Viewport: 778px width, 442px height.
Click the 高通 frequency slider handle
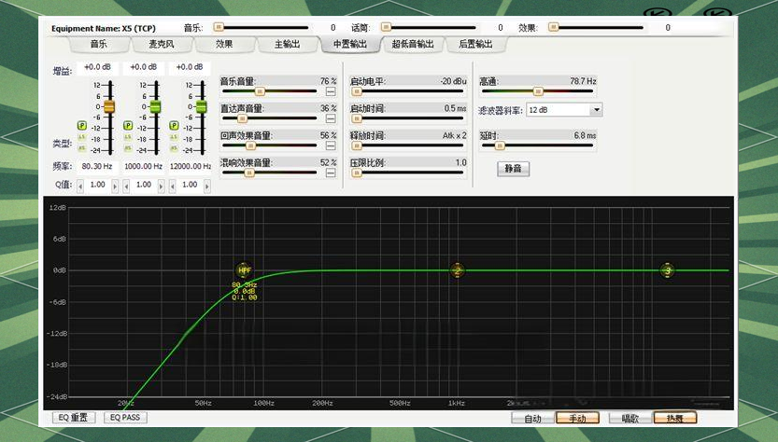coord(538,91)
